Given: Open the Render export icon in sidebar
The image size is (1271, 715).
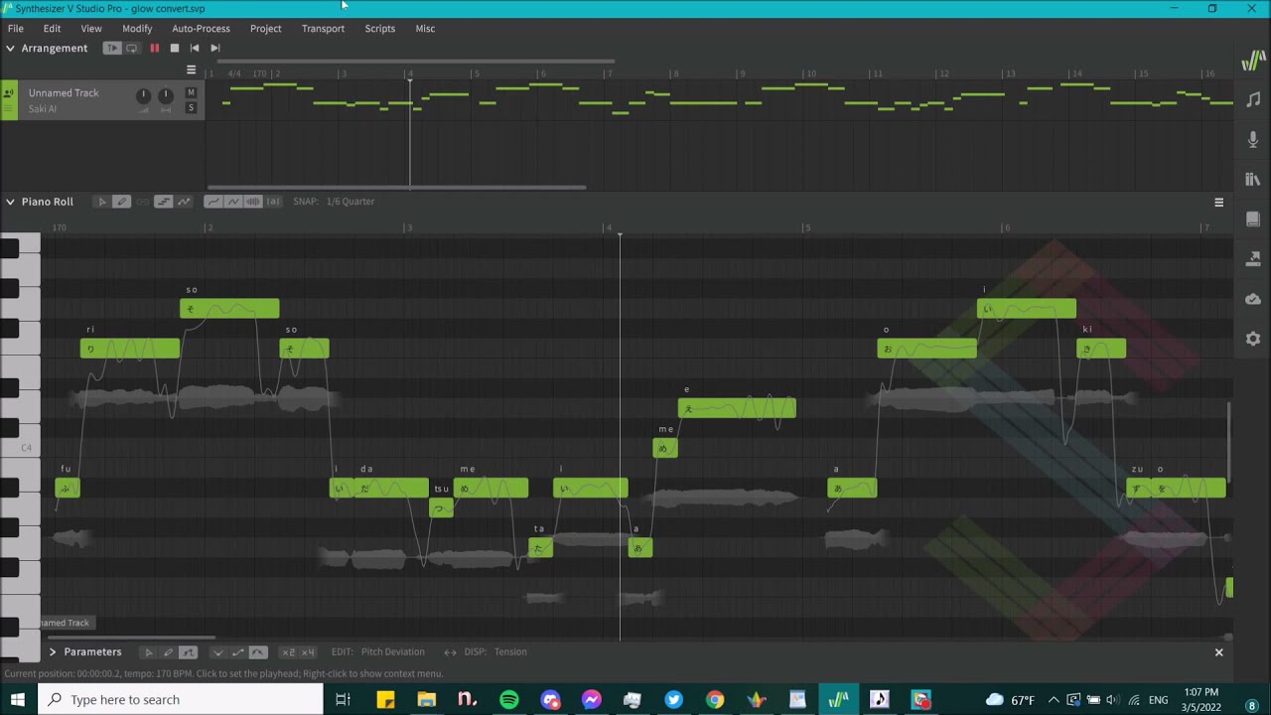Looking at the screenshot, I should coord(1253,259).
